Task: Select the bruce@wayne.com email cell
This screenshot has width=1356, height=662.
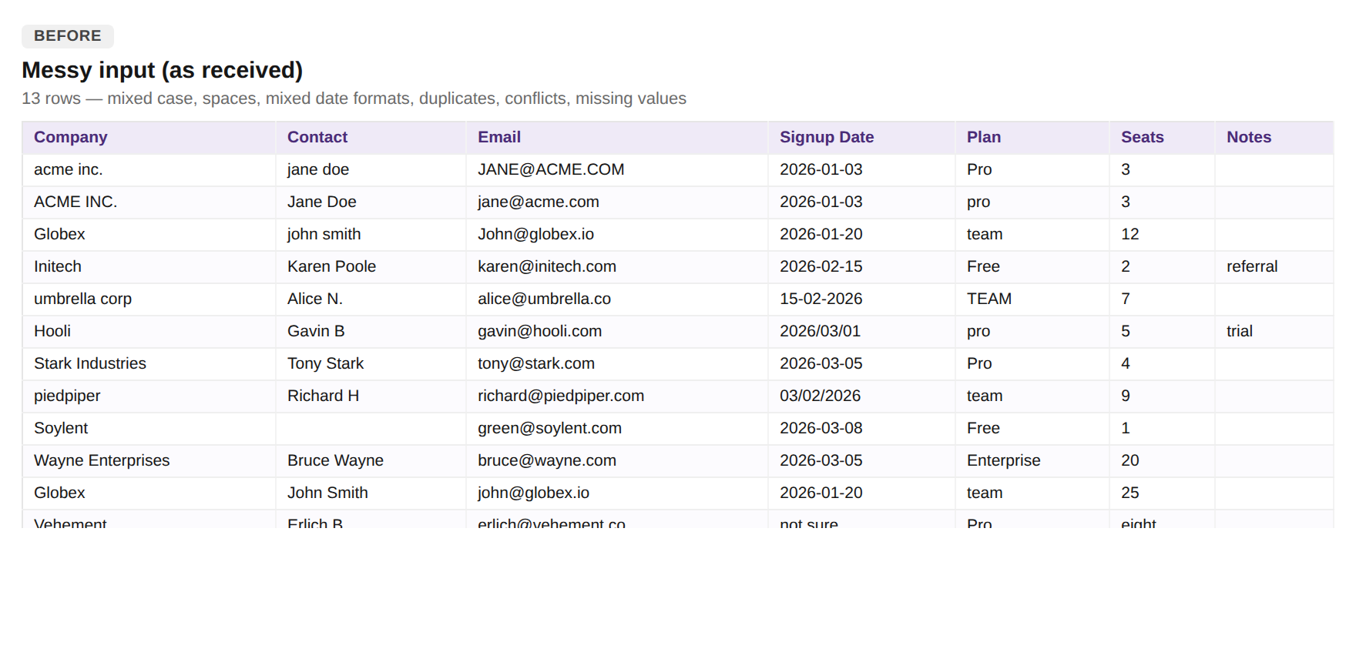Action: 617,461
